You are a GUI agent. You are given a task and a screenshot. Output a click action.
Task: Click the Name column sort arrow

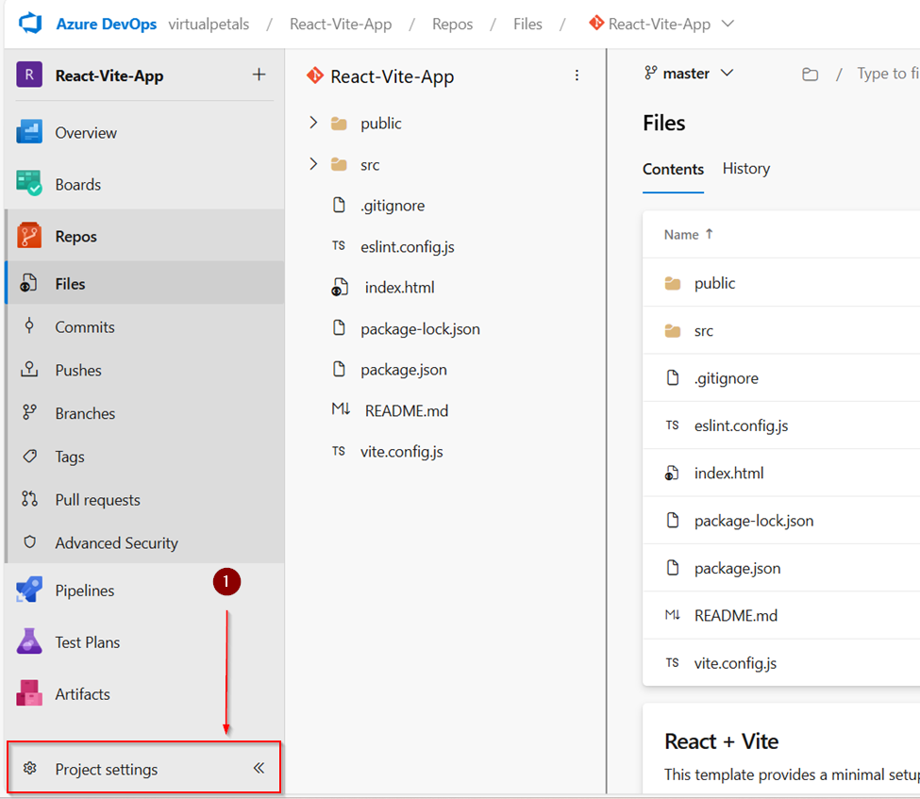pos(710,234)
